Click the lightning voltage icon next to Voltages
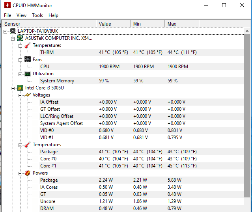The height and width of the screenshot is (212, 252). point(28,95)
